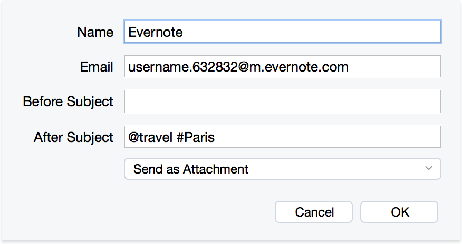Click the empty Before Subject field
Screen dimensions: 462x244
coord(282,101)
